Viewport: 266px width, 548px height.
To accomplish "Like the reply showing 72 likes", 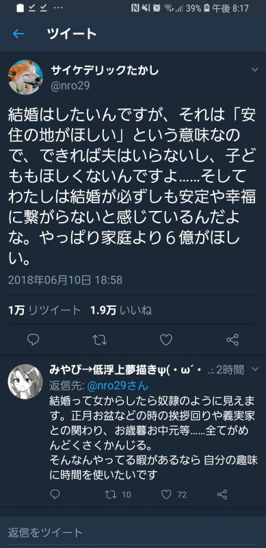I will click(174, 495).
